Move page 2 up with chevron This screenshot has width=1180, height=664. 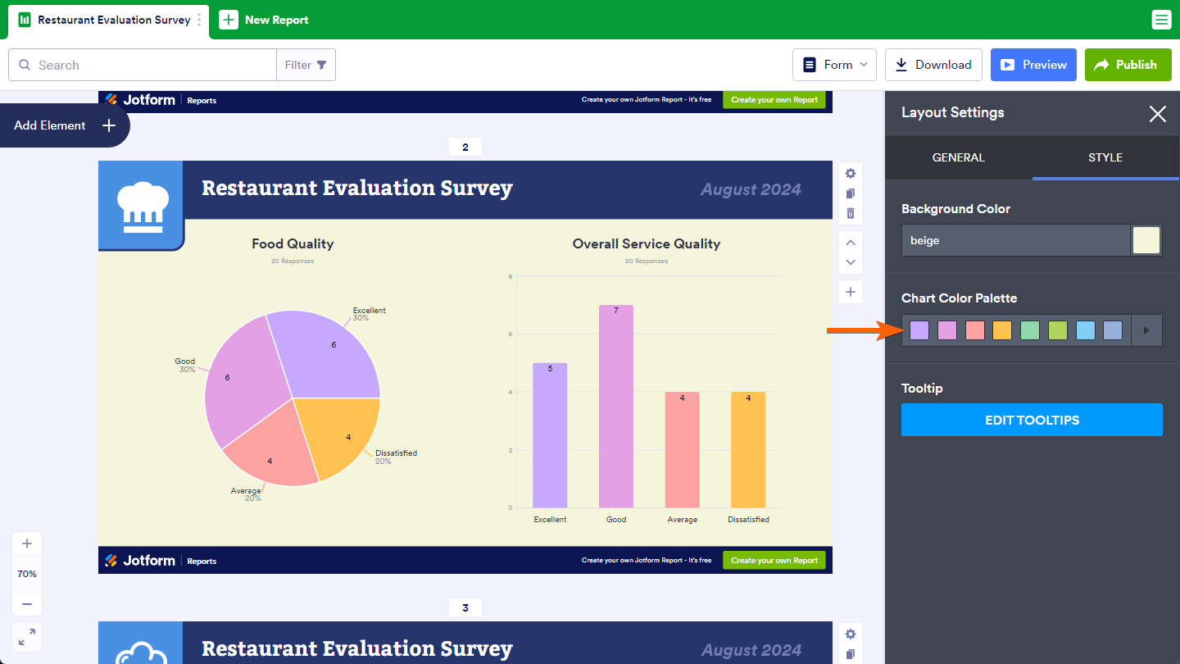coord(851,243)
